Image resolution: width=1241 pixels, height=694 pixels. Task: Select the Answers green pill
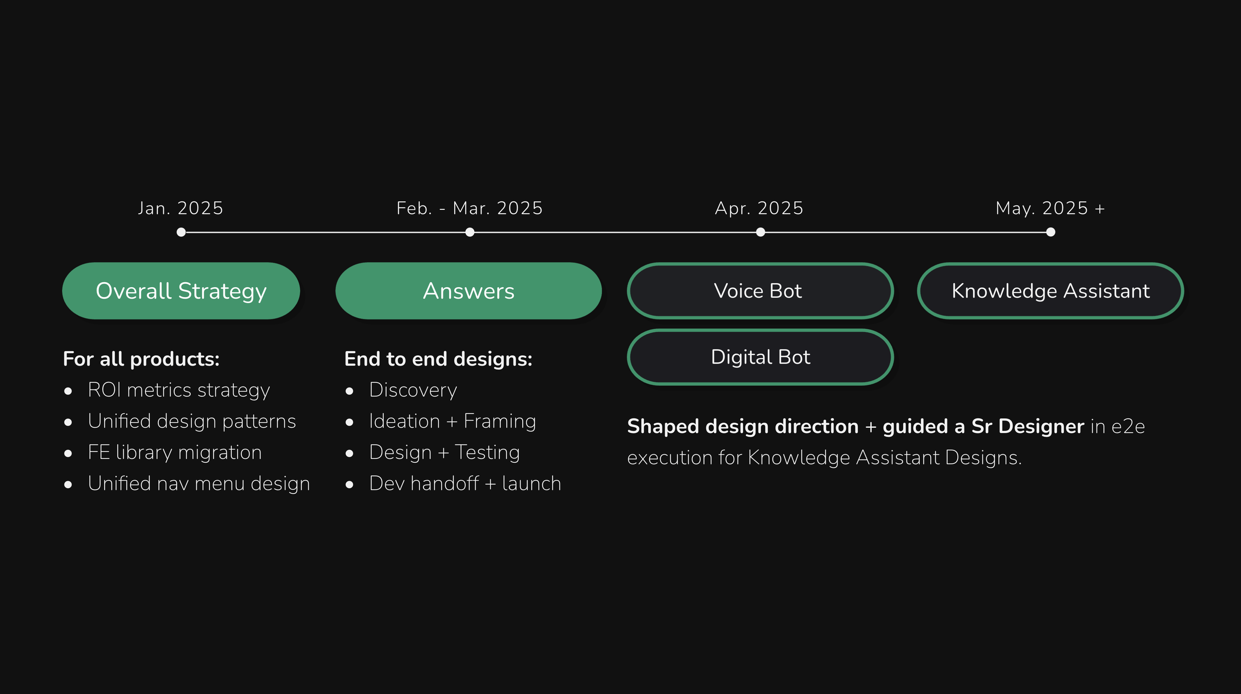(x=469, y=291)
